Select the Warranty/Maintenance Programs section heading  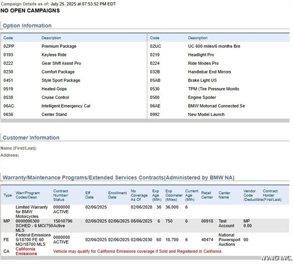(x=119, y=178)
